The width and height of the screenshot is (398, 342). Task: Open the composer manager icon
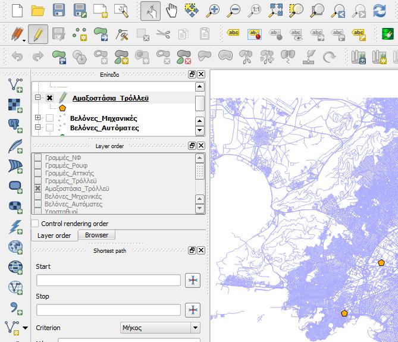(121, 11)
